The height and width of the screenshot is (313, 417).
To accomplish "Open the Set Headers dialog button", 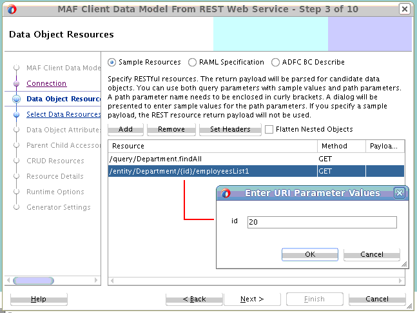I will [x=230, y=130].
